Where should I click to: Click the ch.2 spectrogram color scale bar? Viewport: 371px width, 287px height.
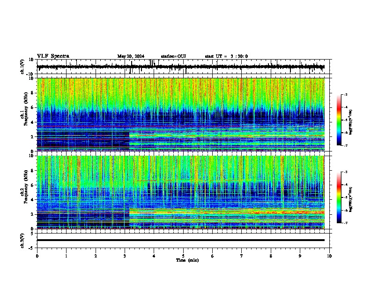coord(339,197)
